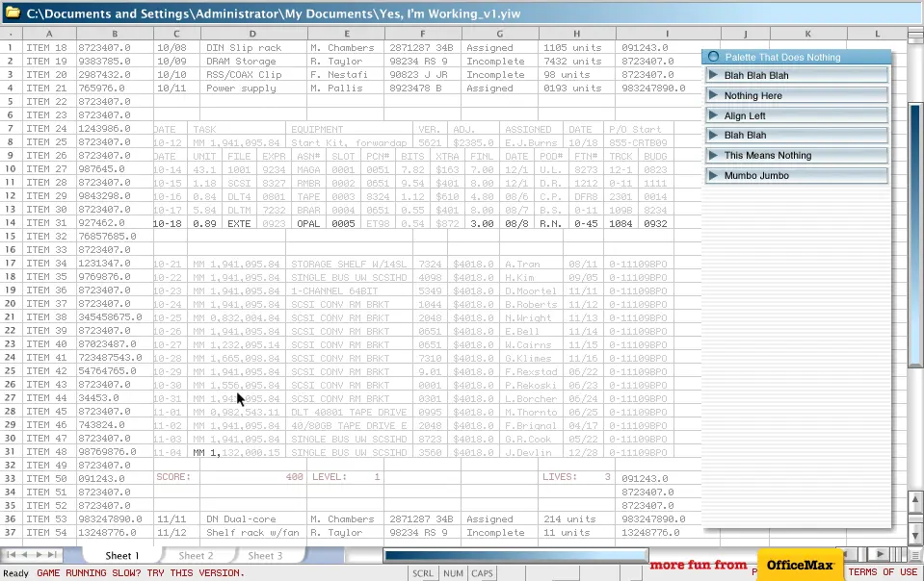Select the column D header
Screen dimensions: 924x581
pos(252,34)
